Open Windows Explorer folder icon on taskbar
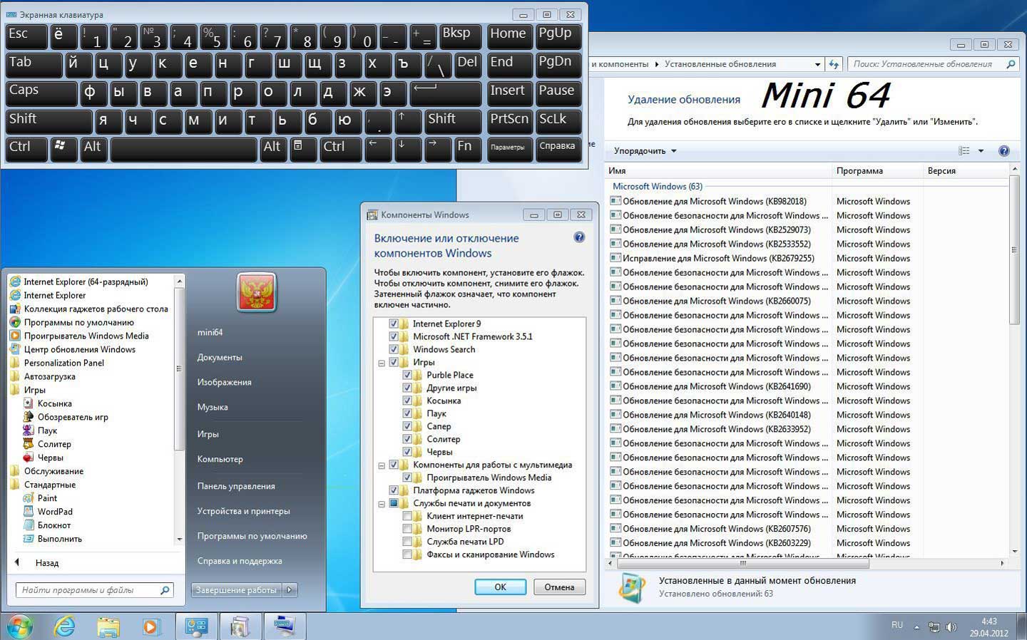 pyautogui.click(x=108, y=626)
